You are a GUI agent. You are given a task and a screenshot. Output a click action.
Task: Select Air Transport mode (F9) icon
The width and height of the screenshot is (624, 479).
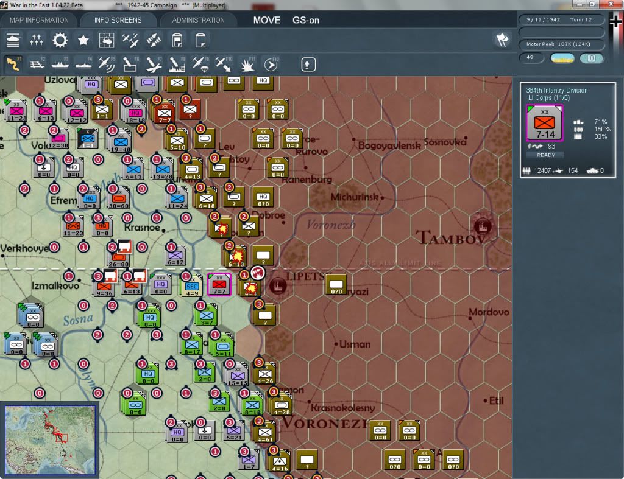pyautogui.click(x=200, y=64)
